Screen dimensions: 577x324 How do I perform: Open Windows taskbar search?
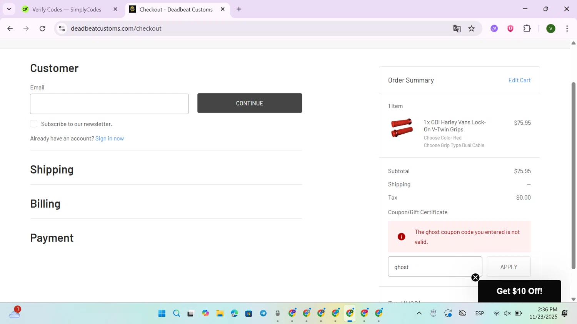177,313
